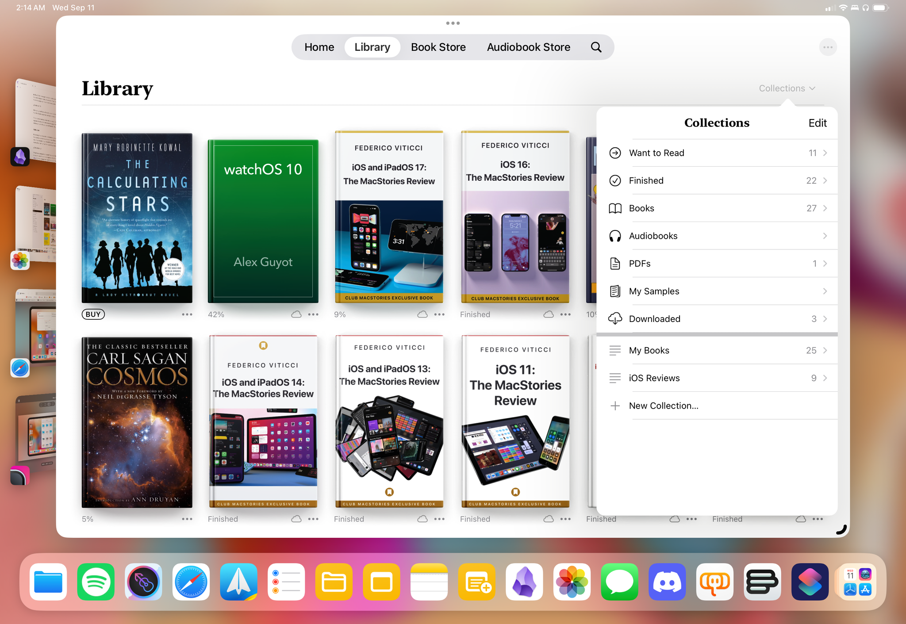Open the PDFs collection chevron

click(825, 264)
